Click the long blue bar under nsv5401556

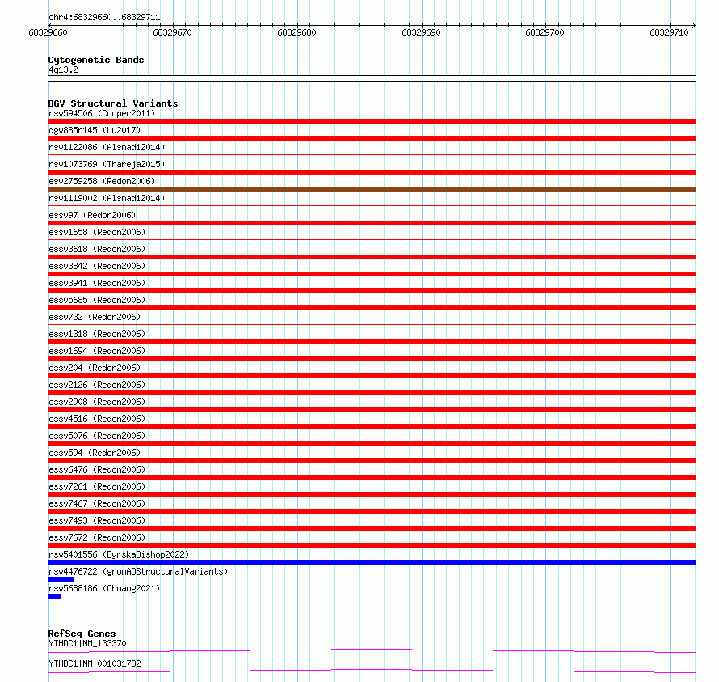(x=372, y=562)
